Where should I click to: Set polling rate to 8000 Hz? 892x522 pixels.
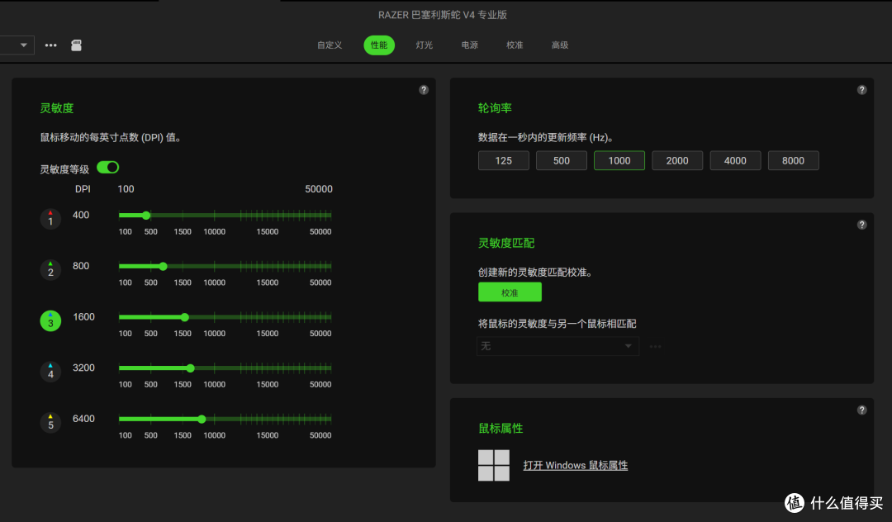793,160
